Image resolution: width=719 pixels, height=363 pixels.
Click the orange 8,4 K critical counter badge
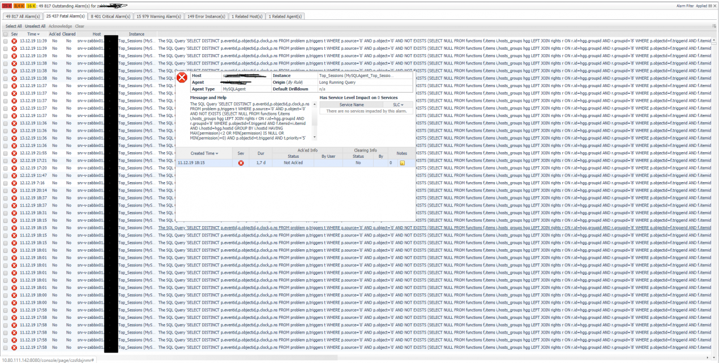pyautogui.click(x=18, y=6)
